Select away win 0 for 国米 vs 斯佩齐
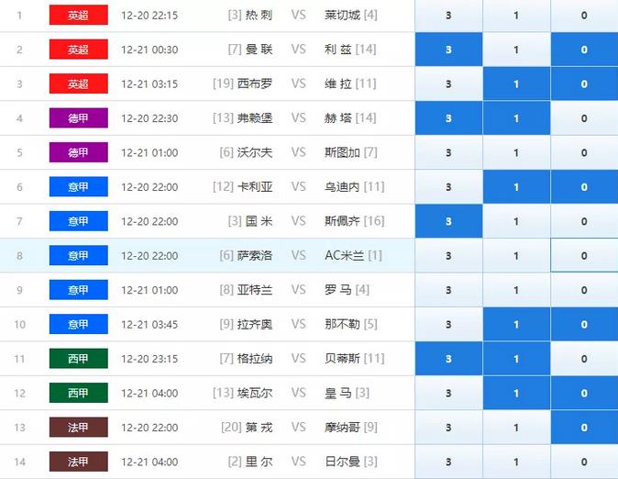This screenshot has height=479, width=618. [x=584, y=221]
